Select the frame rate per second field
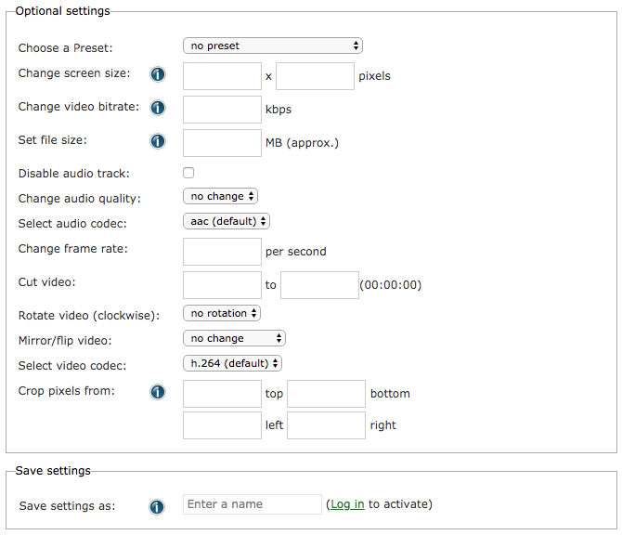This screenshot has height=535, width=622. pos(223,252)
